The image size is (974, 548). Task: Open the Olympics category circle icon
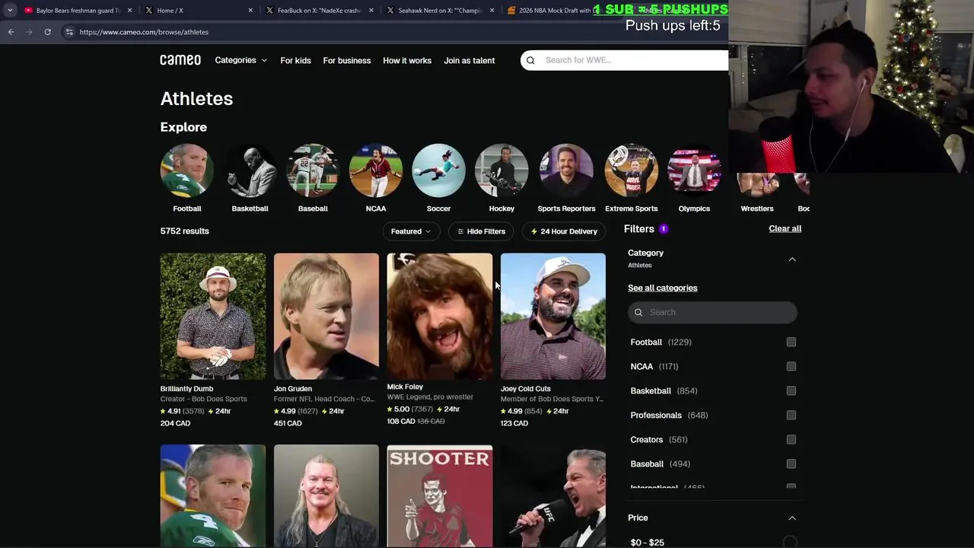(694, 170)
